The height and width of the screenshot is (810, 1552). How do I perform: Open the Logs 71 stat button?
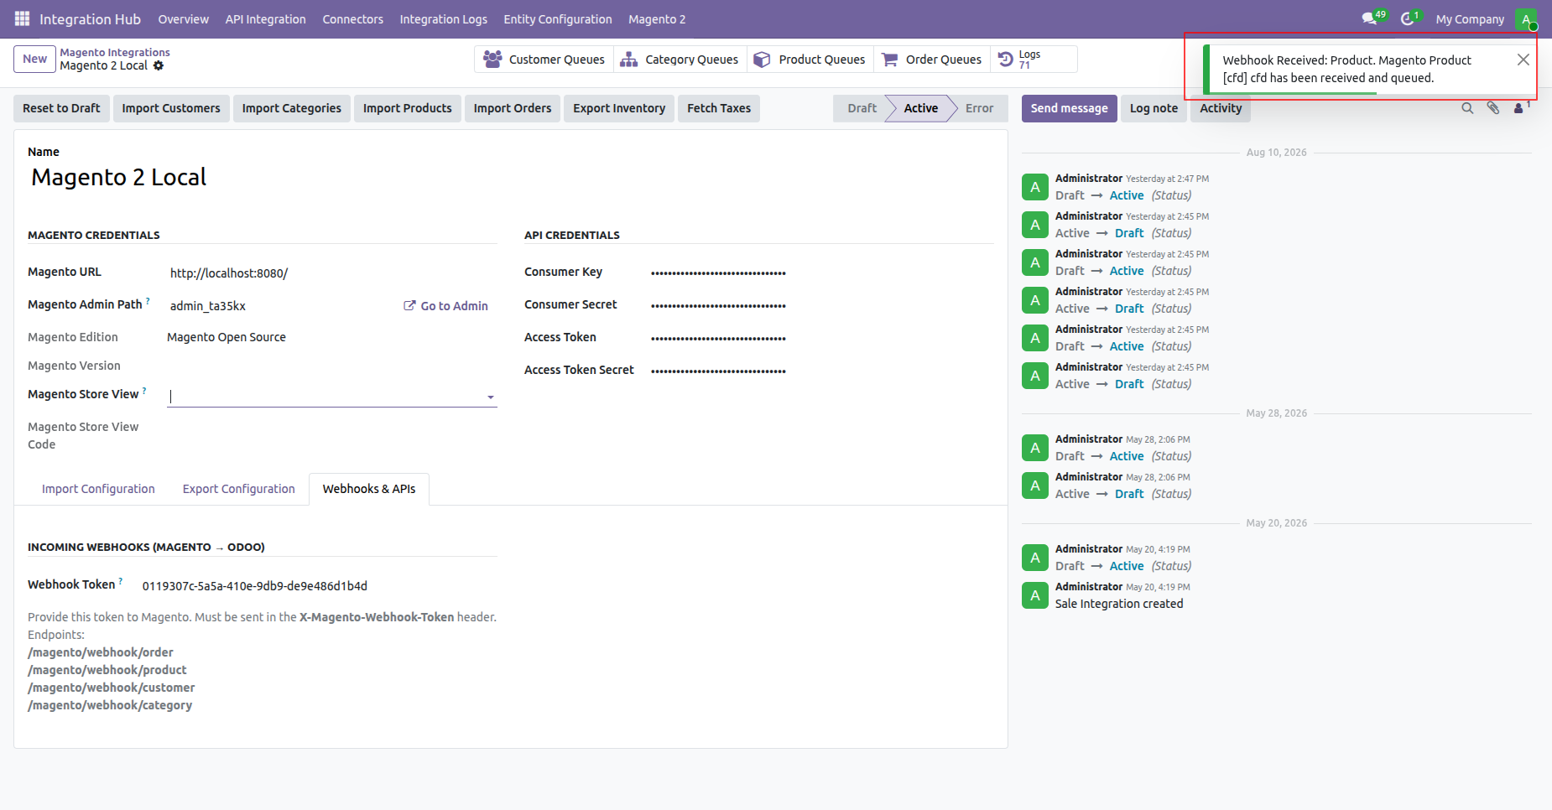1034,60
